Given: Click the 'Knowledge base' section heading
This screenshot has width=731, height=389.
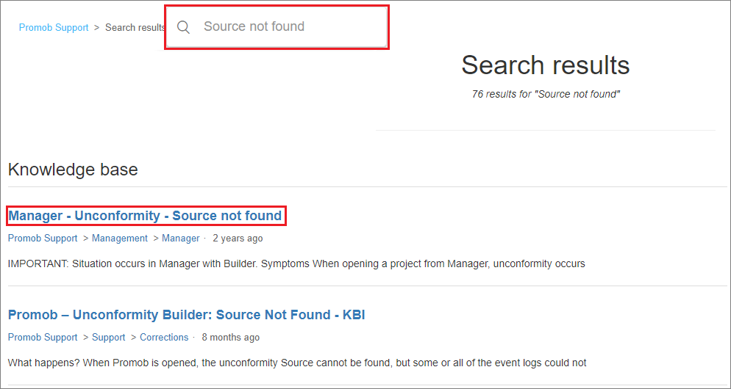Looking at the screenshot, I should 74,170.
